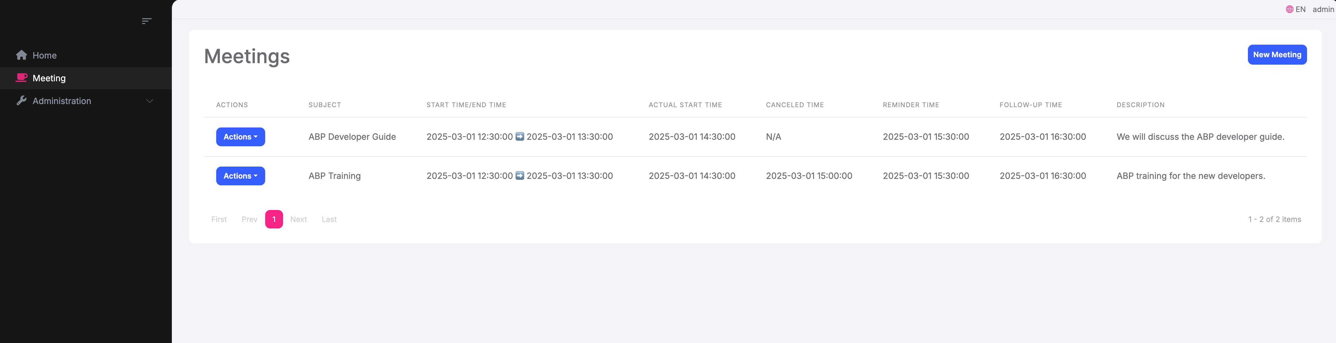This screenshot has width=1336, height=343.
Task: Click the Last page link
Action: point(329,219)
